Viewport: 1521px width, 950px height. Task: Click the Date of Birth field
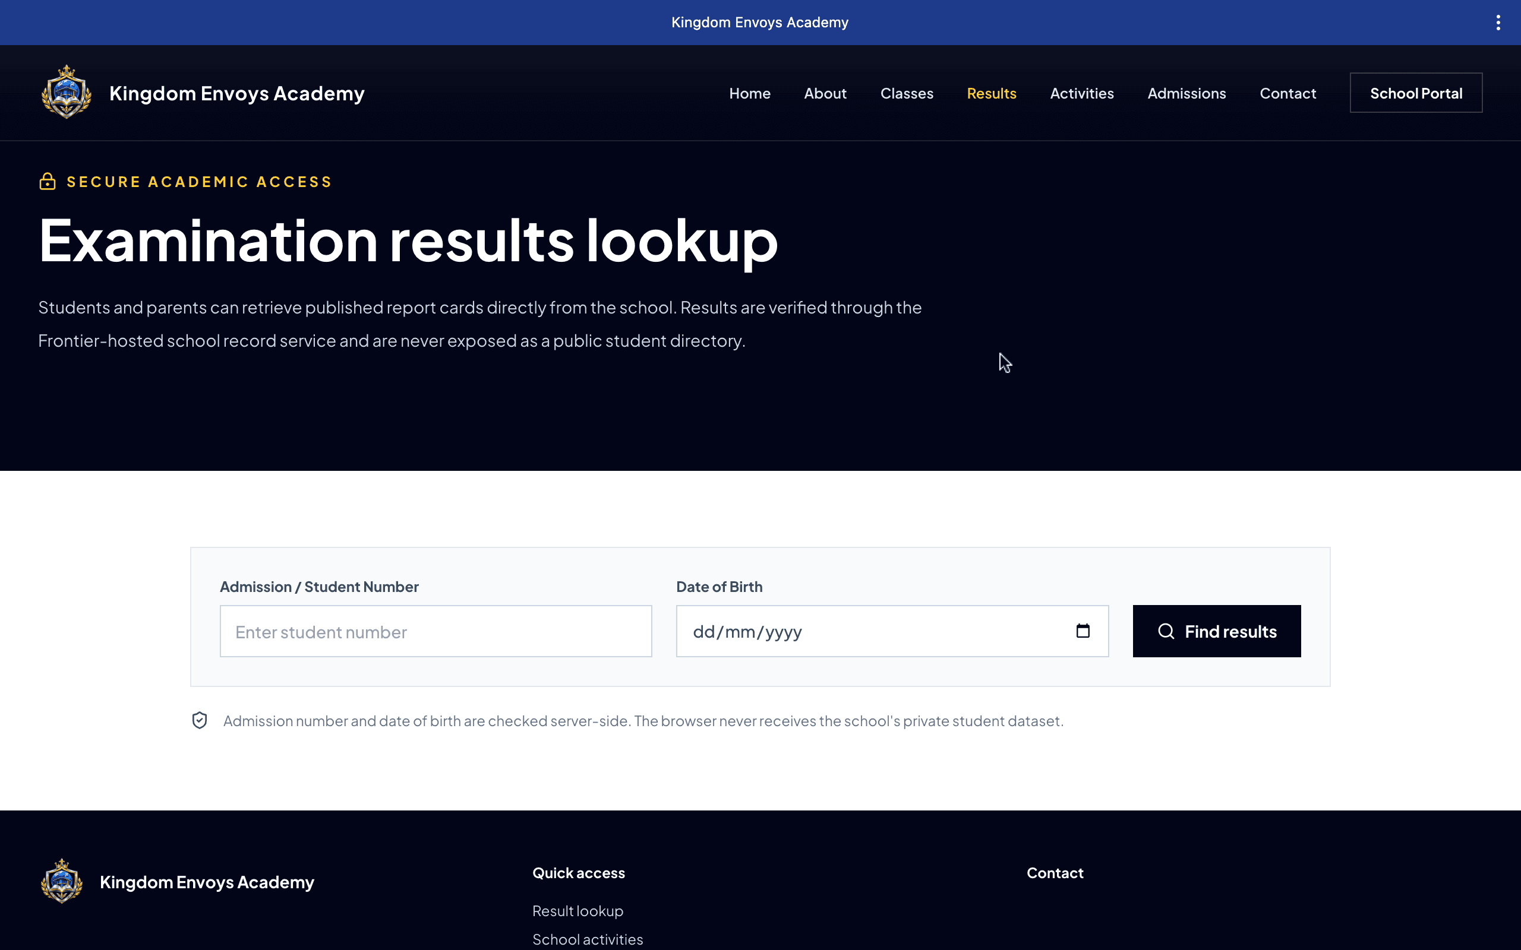pos(892,631)
